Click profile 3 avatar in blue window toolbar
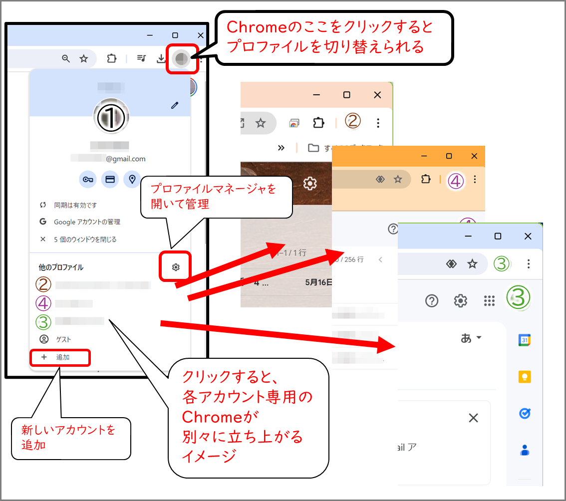Image resolution: width=566 pixels, height=501 pixels. [x=502, y=264]
